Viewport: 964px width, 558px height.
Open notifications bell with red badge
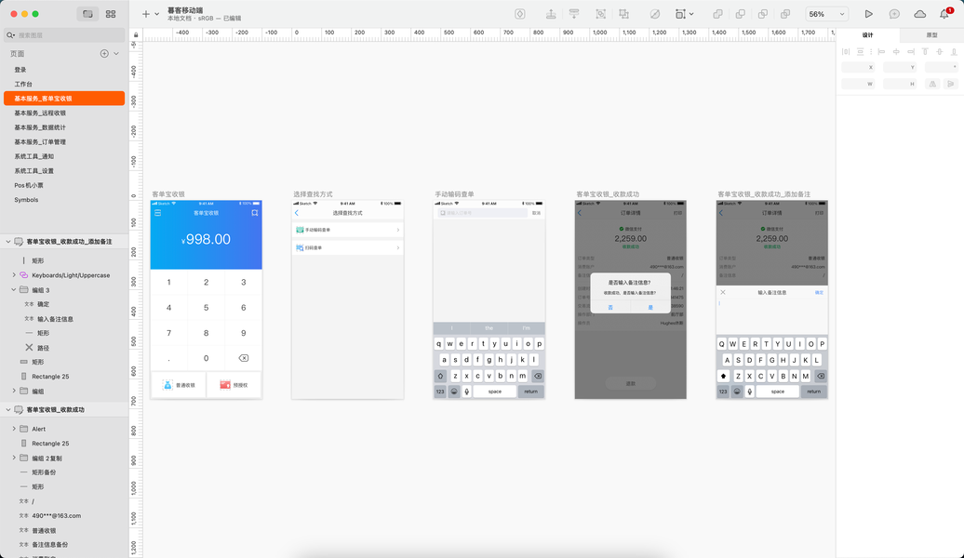(945, 14)
